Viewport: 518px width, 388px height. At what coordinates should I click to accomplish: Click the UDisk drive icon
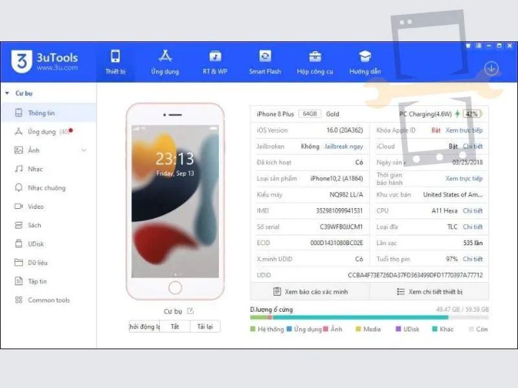pos(19,244)
